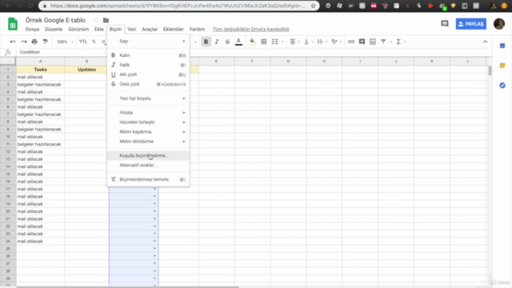Image resolution: width=512 pixels, height=288 pixels.
Task: Open the Araçlar menu
Action: pos(150,29)
